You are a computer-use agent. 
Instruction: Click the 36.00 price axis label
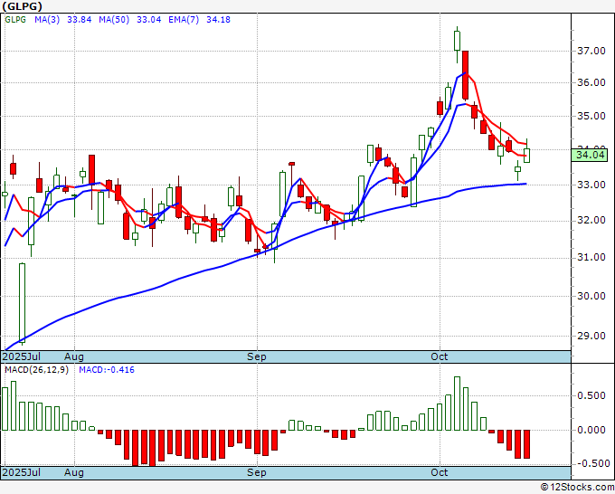point(591,83)
